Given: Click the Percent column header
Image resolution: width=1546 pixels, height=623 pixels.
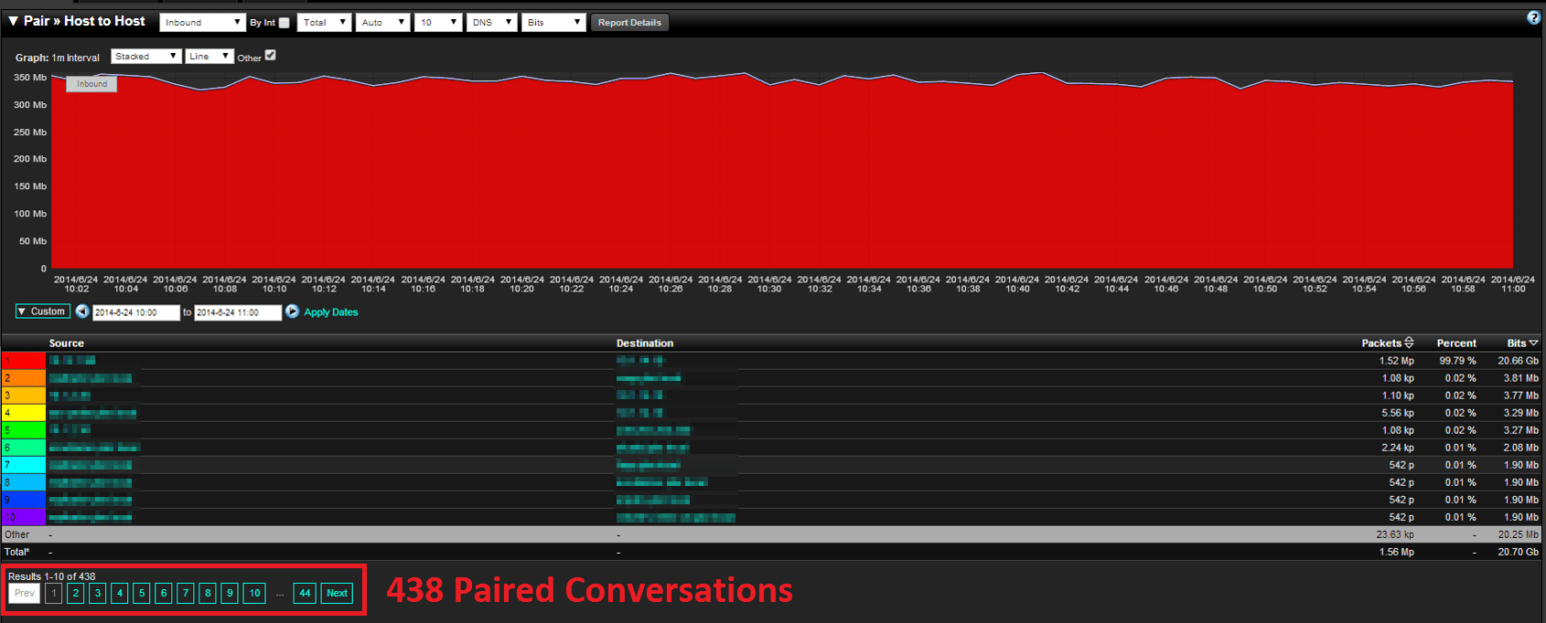Looking at the screenshot, I should [1456, 343].
